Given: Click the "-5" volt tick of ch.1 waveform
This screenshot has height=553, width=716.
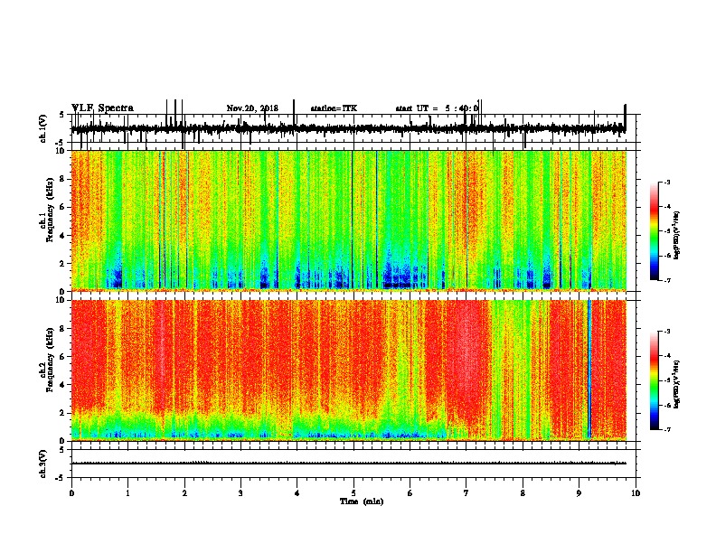Looking at the screenshot, I should [61, 143].
